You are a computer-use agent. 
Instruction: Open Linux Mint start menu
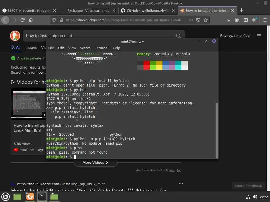point(6,197)
